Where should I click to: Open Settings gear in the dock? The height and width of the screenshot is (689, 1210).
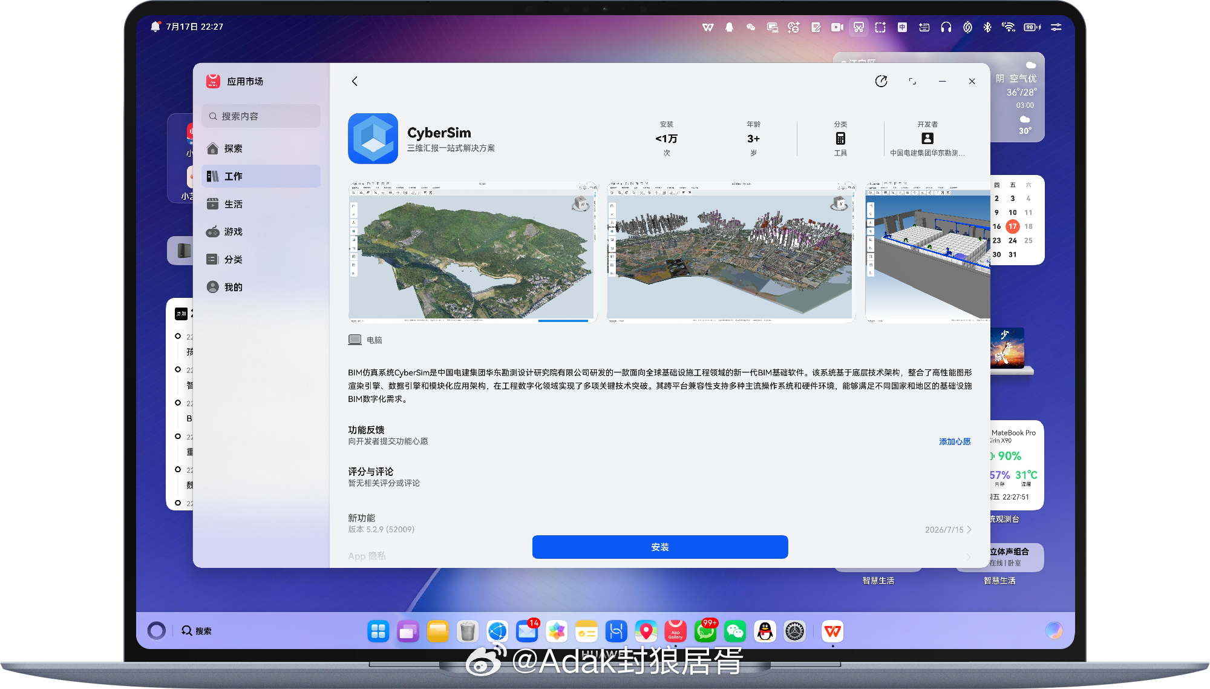[794, 631]
